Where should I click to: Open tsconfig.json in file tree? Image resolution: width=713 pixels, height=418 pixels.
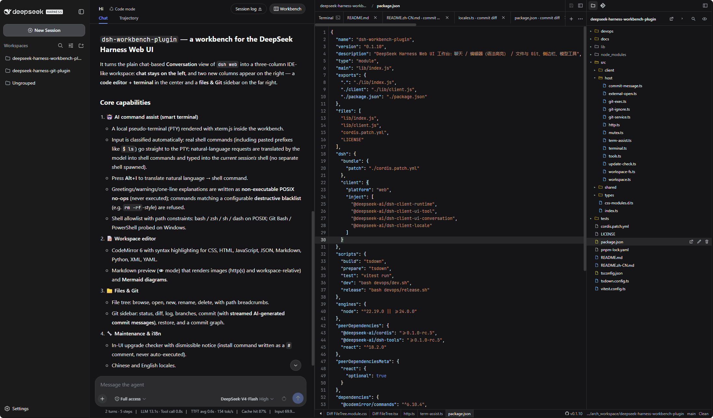coord(612,273)
